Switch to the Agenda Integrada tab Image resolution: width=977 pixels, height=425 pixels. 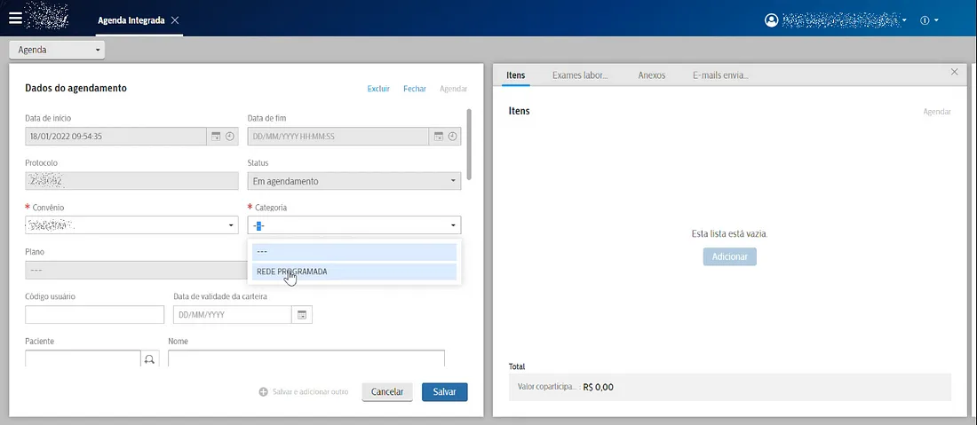click(131, 20)
